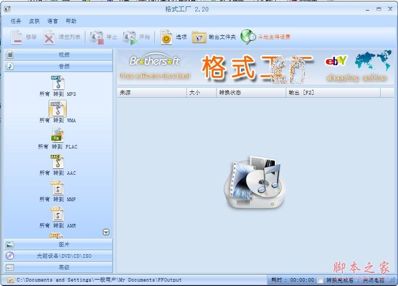Open the Help (帮助) menu

pyautogui.click(x=71, y=21)
